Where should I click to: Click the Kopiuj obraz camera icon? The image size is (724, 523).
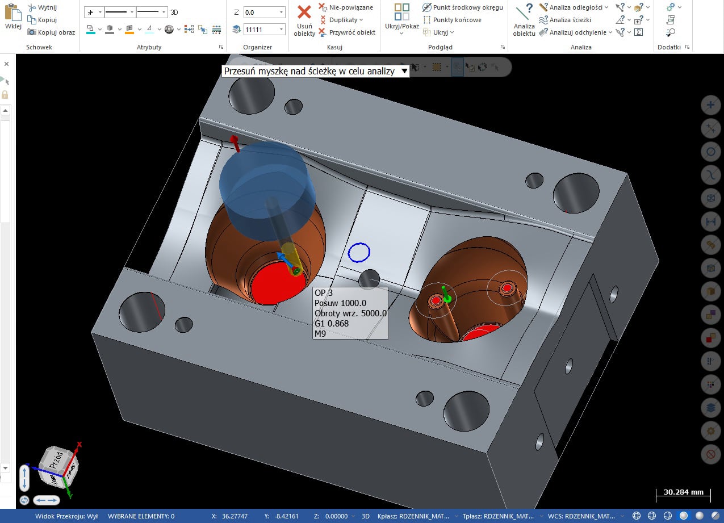32,32
